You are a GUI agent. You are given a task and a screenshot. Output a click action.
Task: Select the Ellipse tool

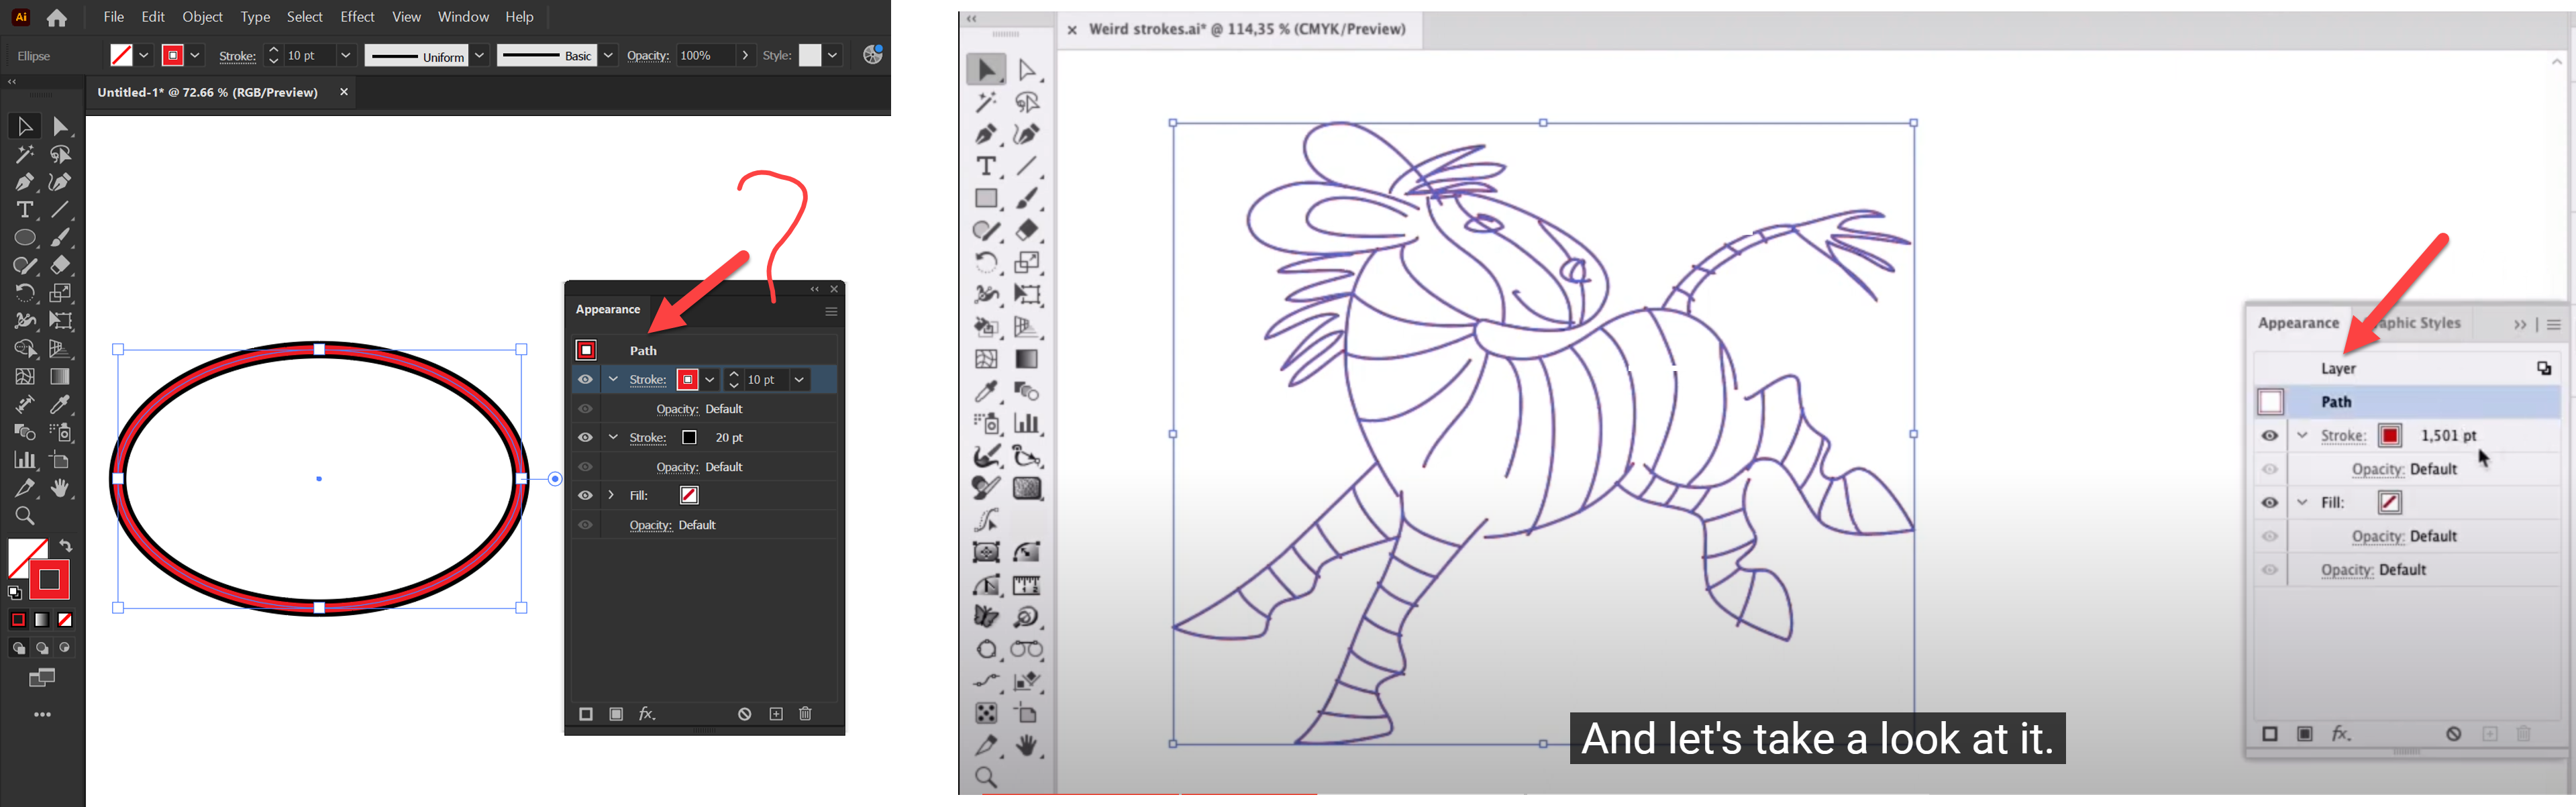pyautogui.click(x=24, y=237)
